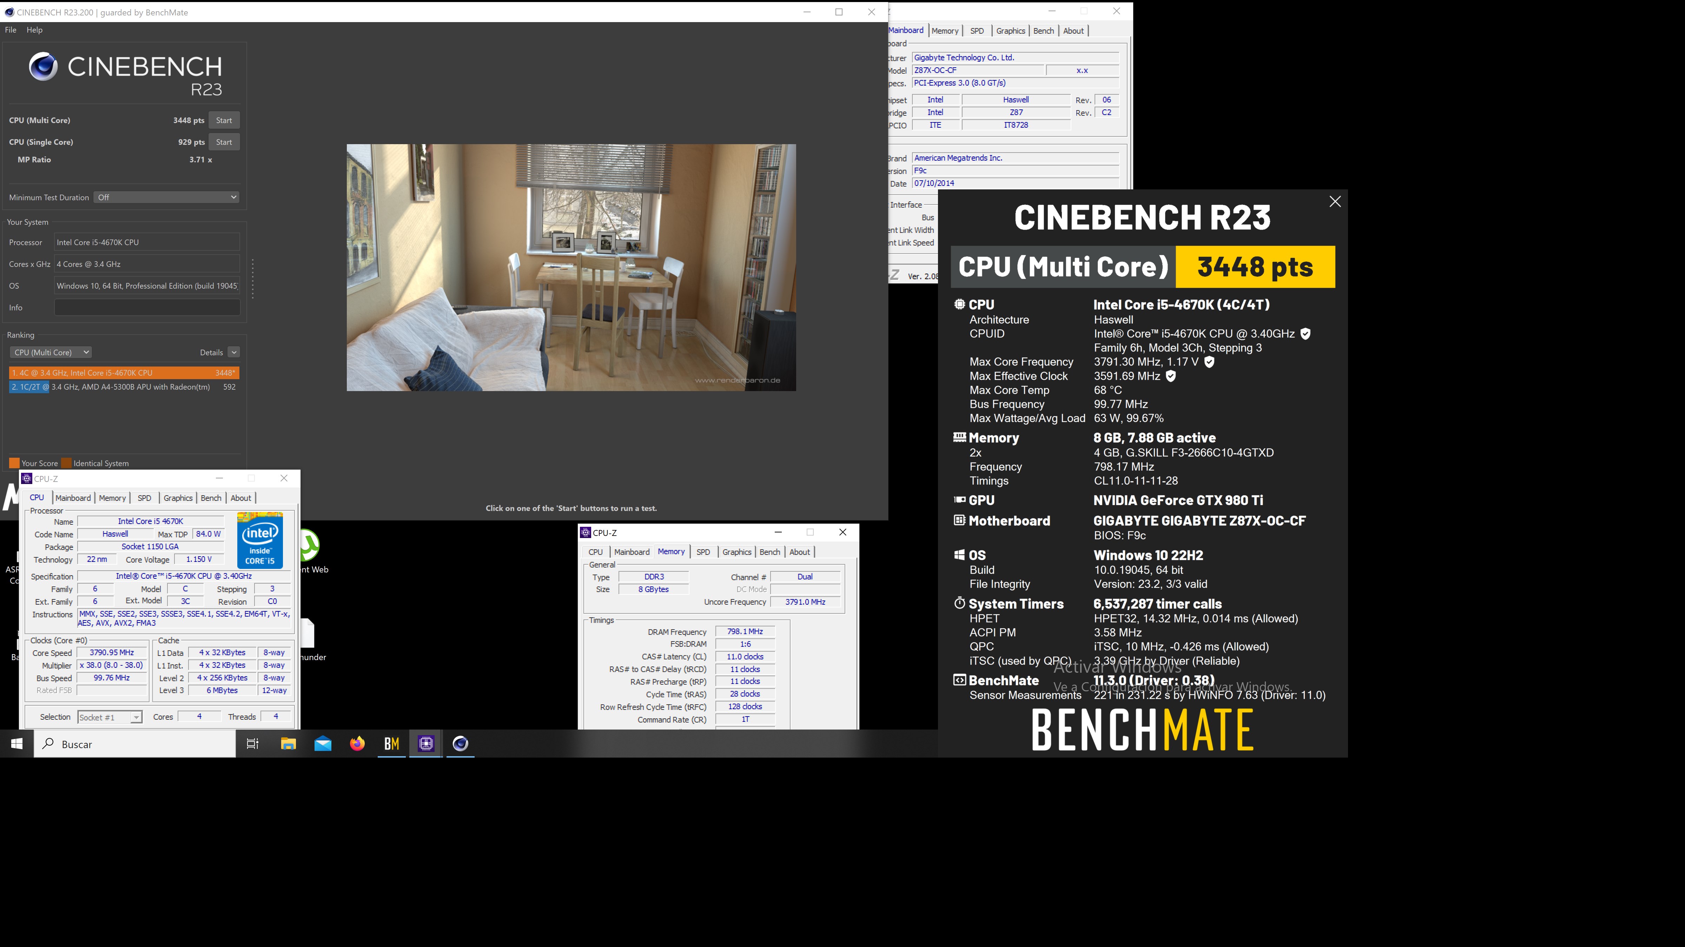Image resolution: width=1685 pixels, height=947 pixels.
Task: Click CPU-Z title bar icon of CPU window
Action: pos(27,478)
